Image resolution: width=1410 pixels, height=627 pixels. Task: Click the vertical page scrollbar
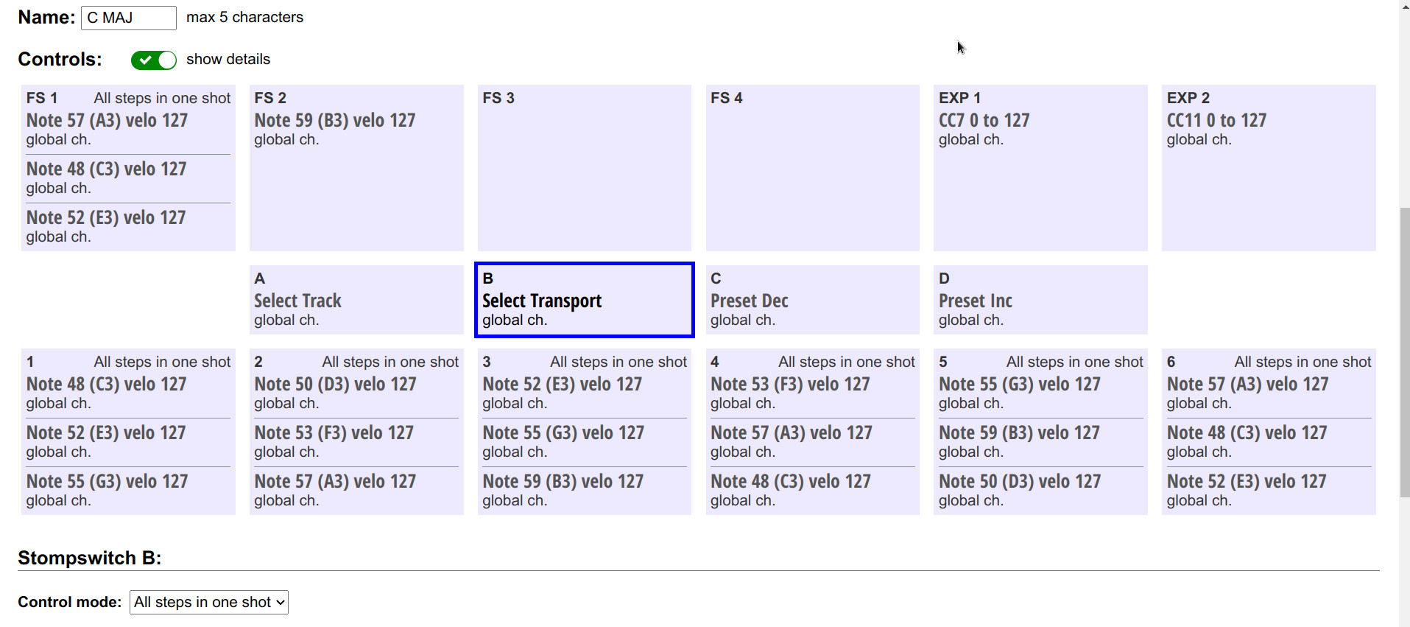pos(1404,353)
